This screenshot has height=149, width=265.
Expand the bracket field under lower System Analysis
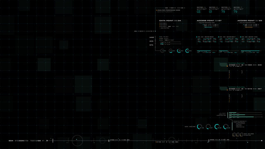[x=236, y=96]
